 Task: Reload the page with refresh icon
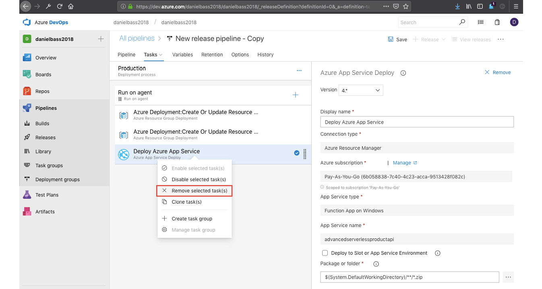tap(60, 6)
